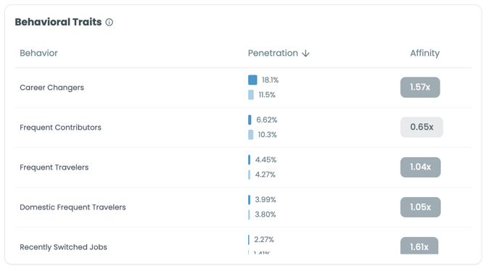This screenshot has width=486, height=271.
Task: Click the Behavioral Traits info icon
Action: tap(109, 22)
